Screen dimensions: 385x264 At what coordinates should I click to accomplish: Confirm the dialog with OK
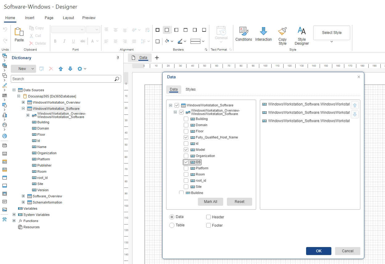coord(318,251)
